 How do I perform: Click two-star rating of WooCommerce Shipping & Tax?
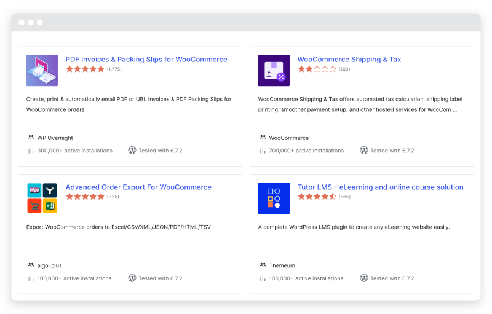(x=317, y=69)
